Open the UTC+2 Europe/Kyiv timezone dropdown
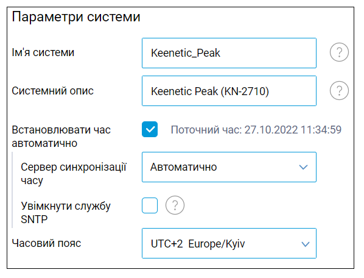The width and height of the screenshot is (364, 278). (229, 243)
